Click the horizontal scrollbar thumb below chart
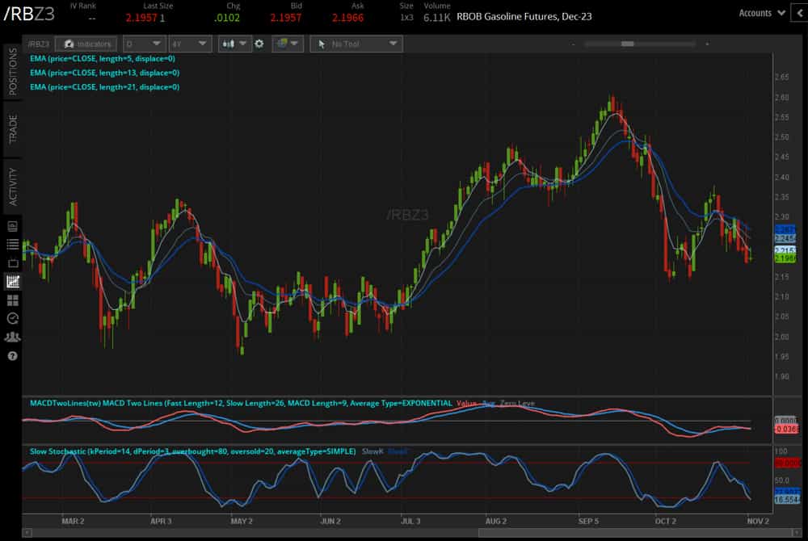The image size is (808, 541). (635, 533)
